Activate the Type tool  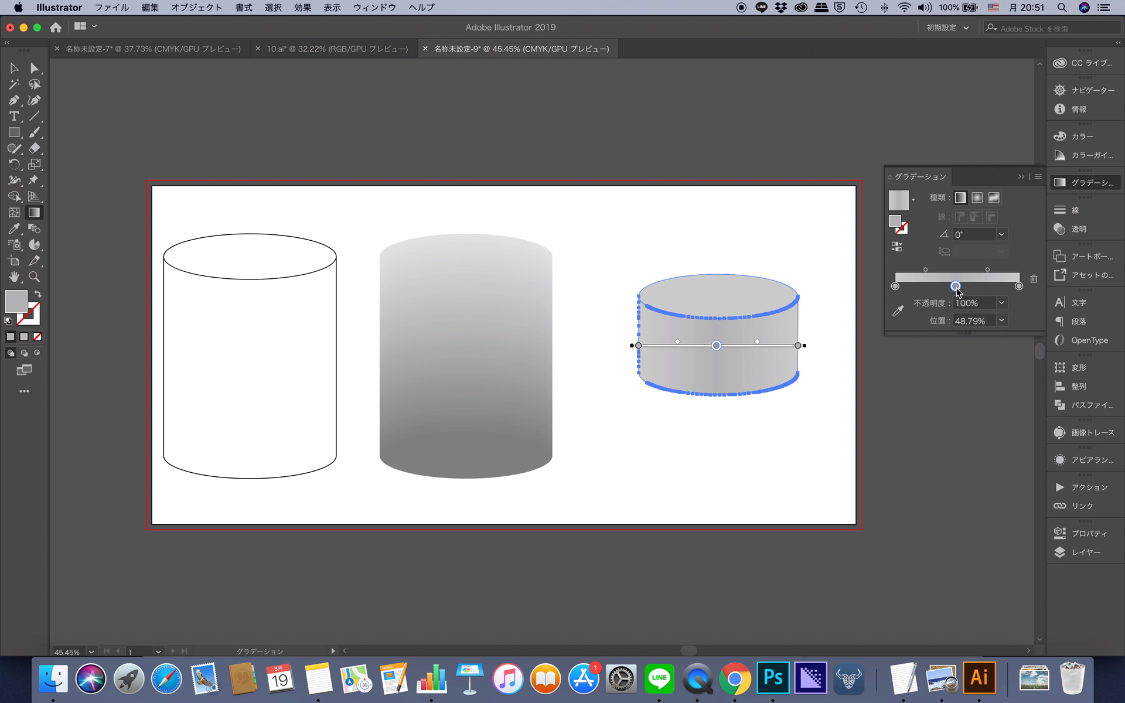pos(14,117)
